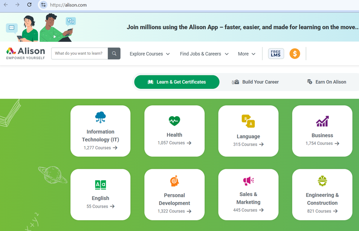The height and width of the screenshot is (231, 359).
Task: Open the 821 Courses link under Engineering & Construction
Action: point(322,211)
